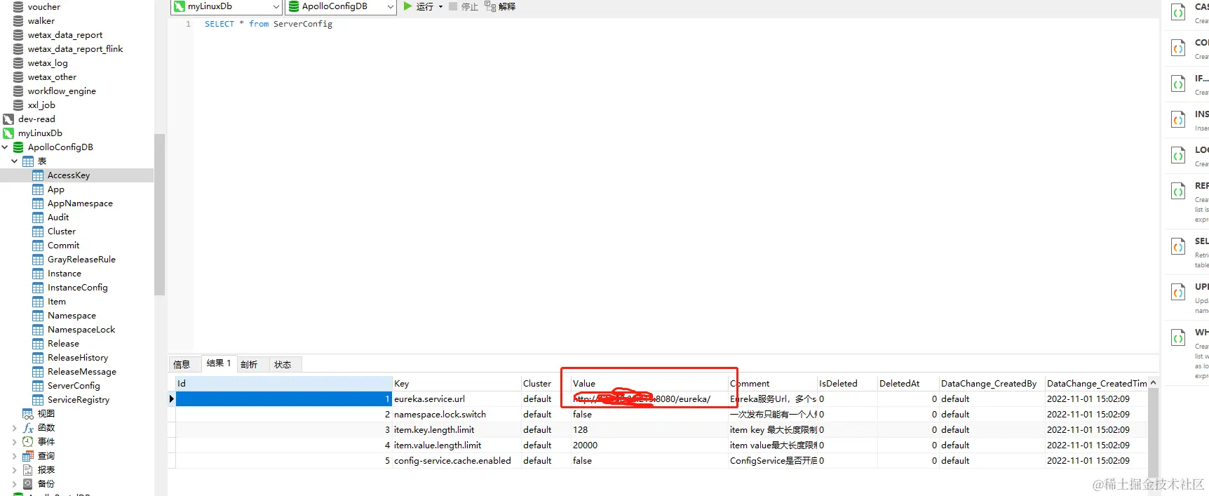This screenshot has height=496, width=1209.
Task: Click the Key column header
Action: [456, 383]
